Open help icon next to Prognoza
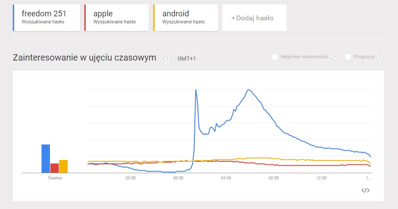 380,57
